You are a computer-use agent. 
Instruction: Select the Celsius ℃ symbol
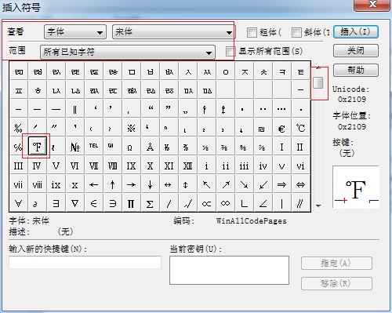tap(300, 128)
